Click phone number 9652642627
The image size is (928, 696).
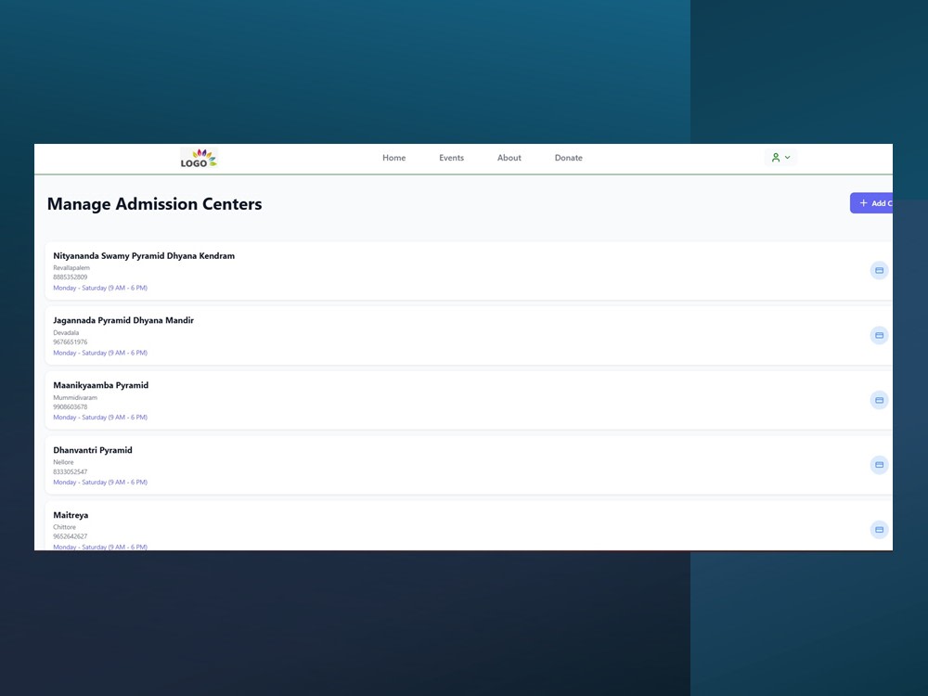pyautogui.click(x=70, y=536)
